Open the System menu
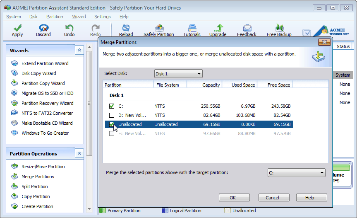Screen dimensions: 357x218 point(13,17)
